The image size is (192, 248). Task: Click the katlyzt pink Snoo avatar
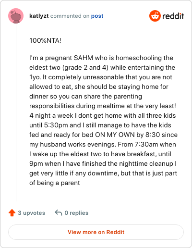[16, 16]
